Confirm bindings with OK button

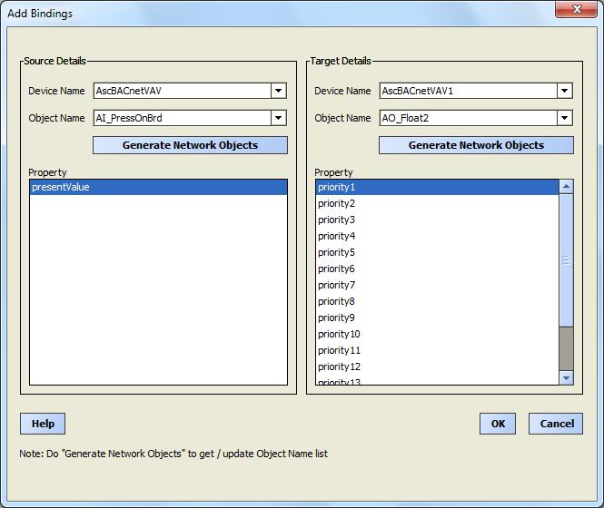click(498, 424)
